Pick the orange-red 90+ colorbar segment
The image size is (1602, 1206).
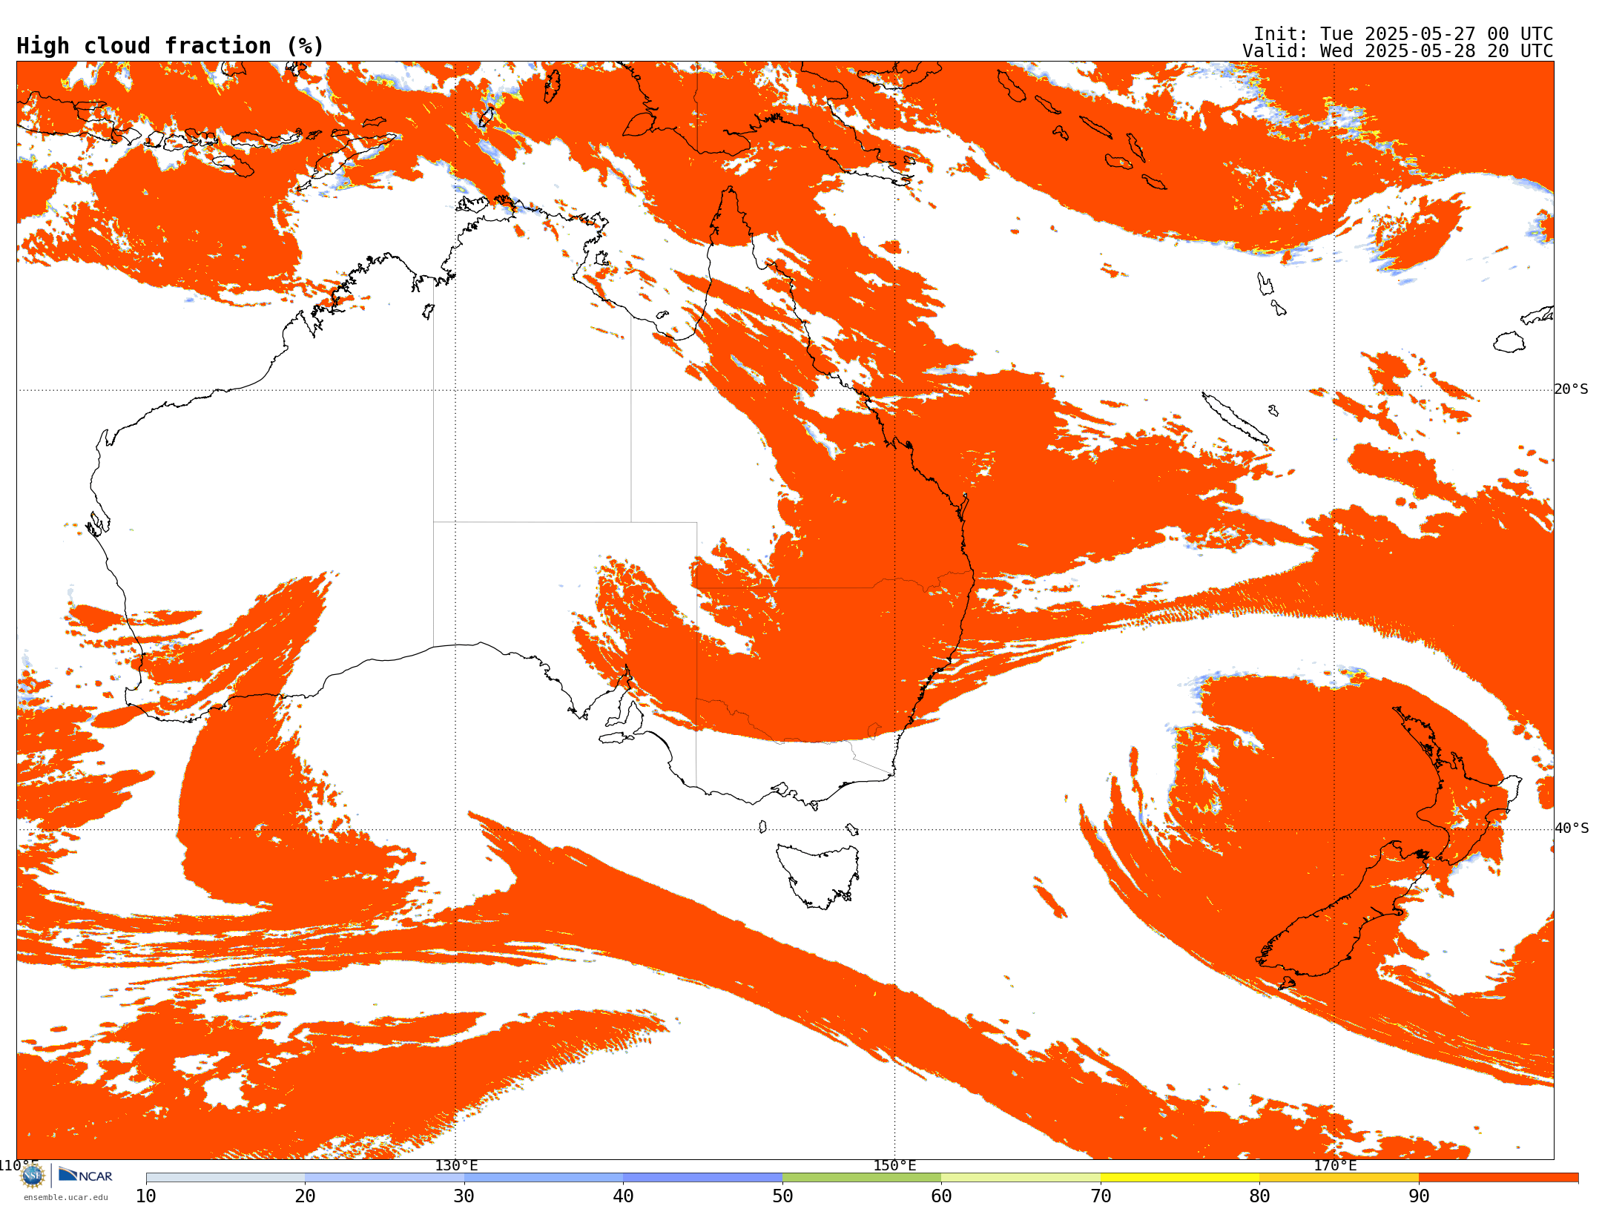point(1498,1178)
